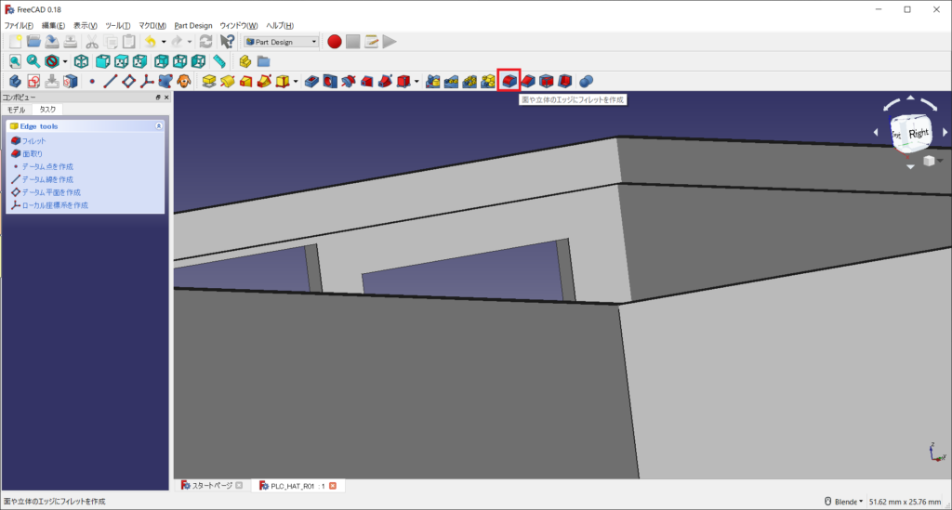952x510 pixels.
Task: Click the Refresh recompute icon
Action: (205, 41)
